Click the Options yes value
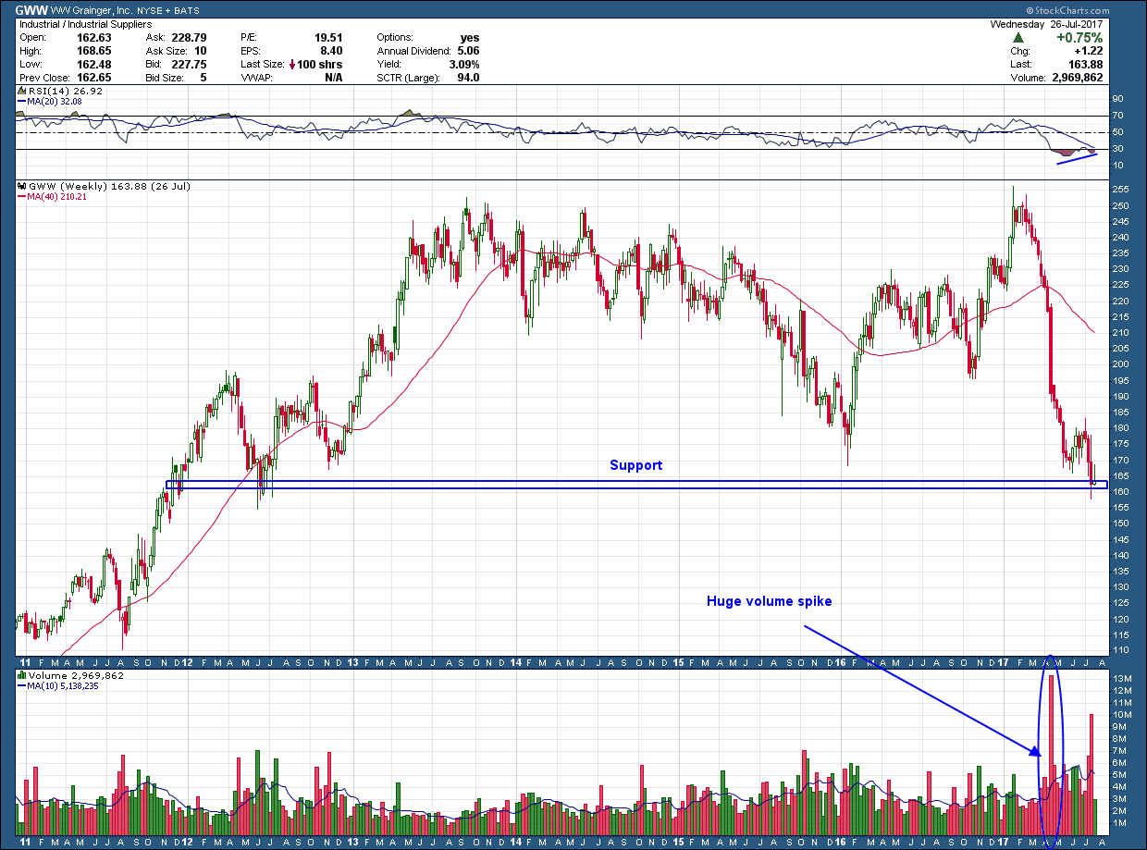Viewport: 1147px width, 850px height. click(x=470, y=38)
